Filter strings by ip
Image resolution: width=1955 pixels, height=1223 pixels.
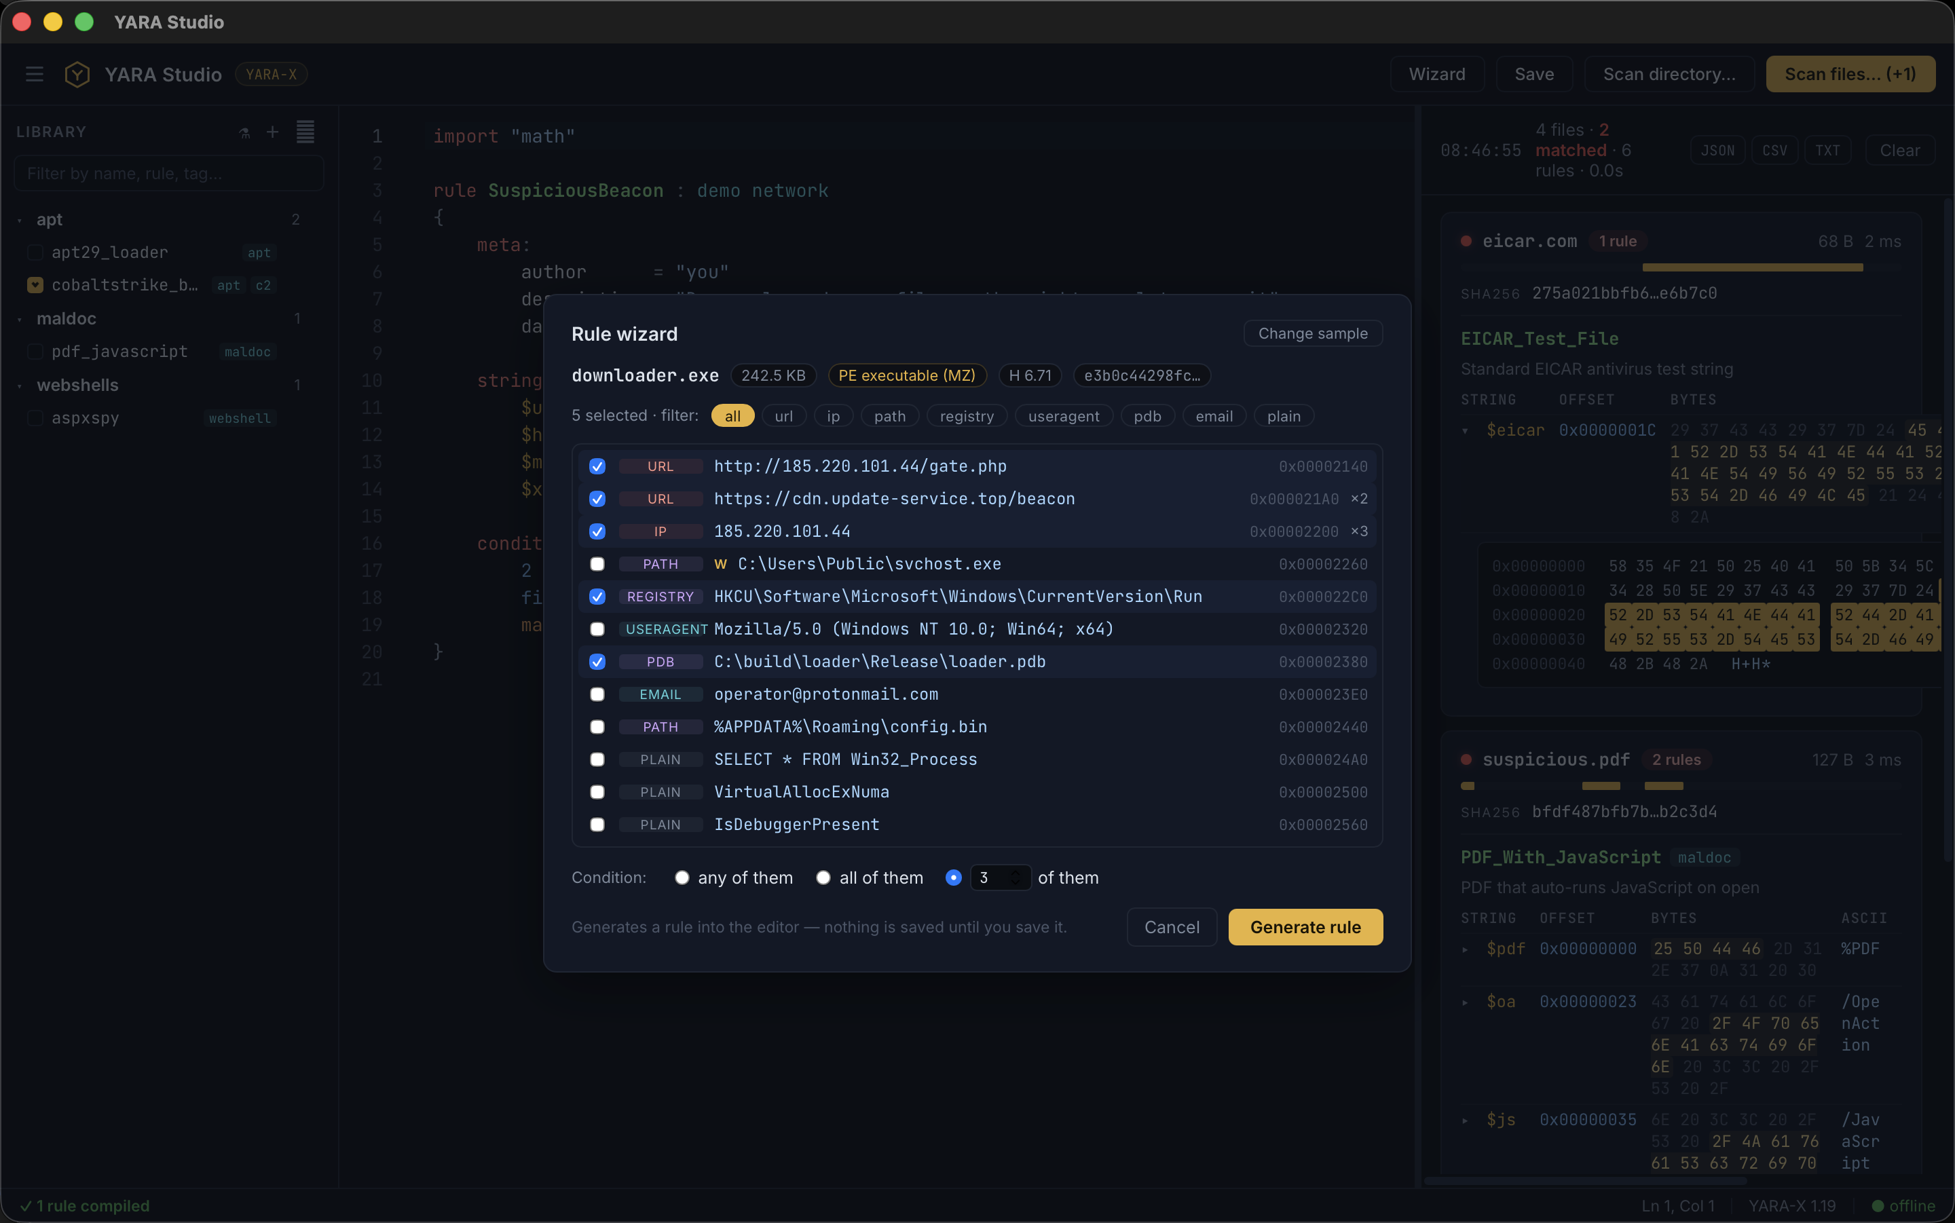(x=833, y=416)
